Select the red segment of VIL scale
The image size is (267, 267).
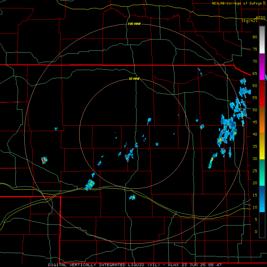262,93
